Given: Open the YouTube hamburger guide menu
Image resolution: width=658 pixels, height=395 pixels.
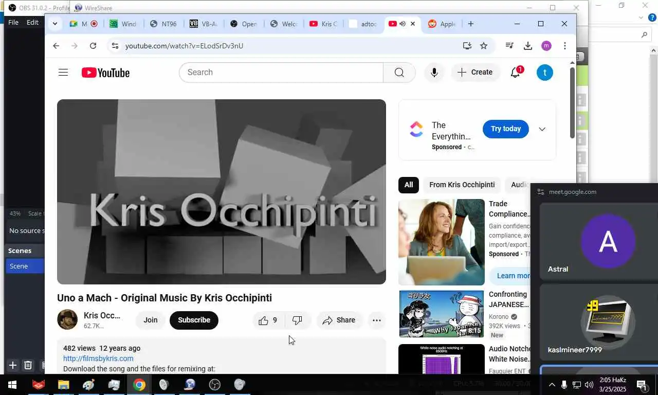Looking at the screenshot, I should click(x=63, y=73).
